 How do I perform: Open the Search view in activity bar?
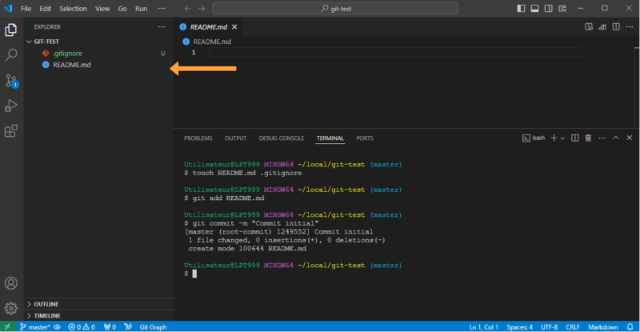pyautogui.click(x=11, y=55)
